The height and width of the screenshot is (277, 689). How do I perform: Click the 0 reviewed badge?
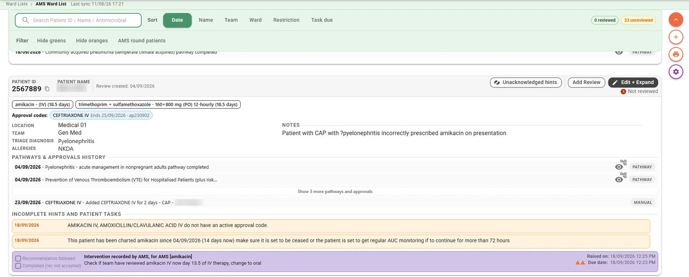tap(605, 20)
